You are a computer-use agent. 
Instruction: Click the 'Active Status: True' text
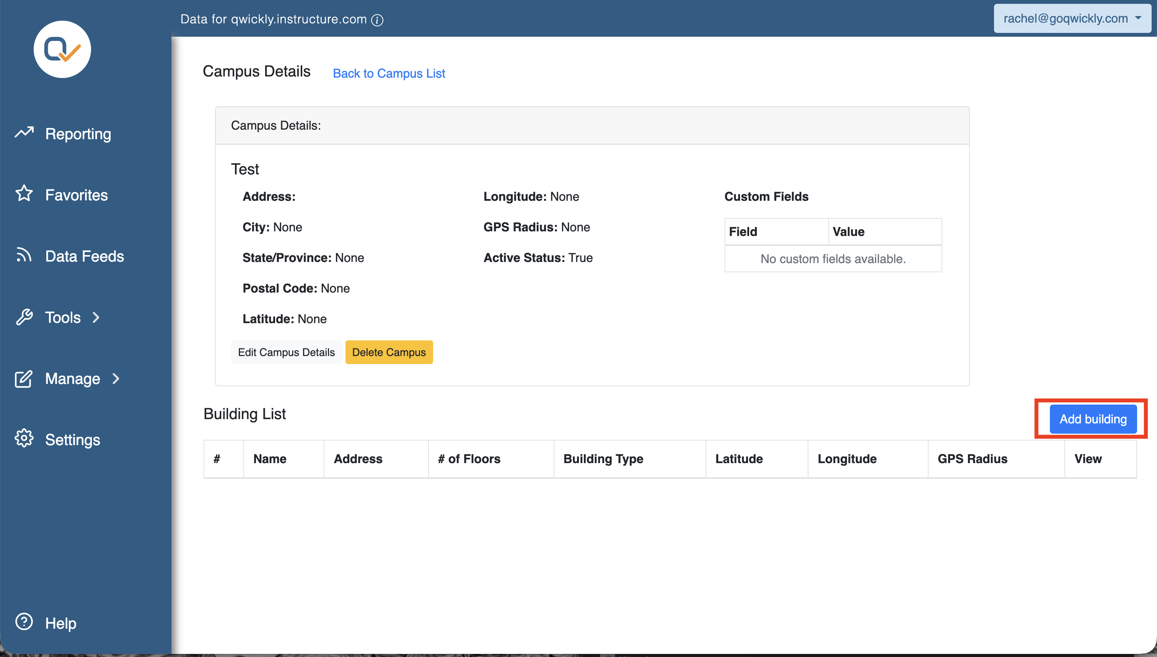click(538, 258)
